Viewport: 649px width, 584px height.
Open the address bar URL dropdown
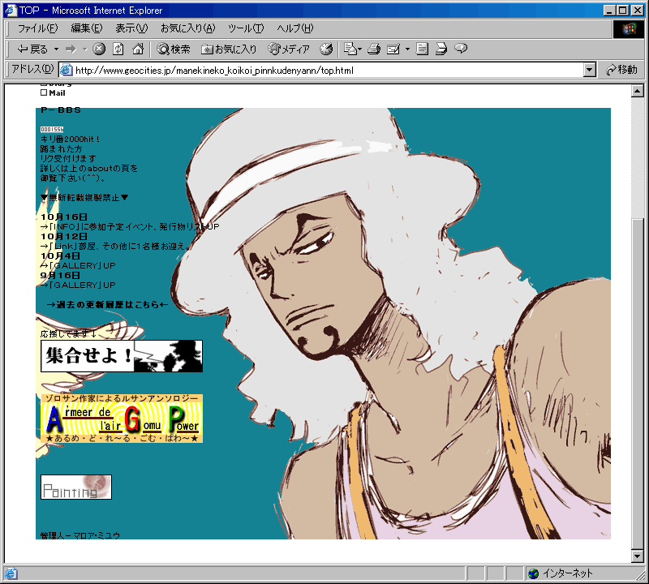click(590, 70)
